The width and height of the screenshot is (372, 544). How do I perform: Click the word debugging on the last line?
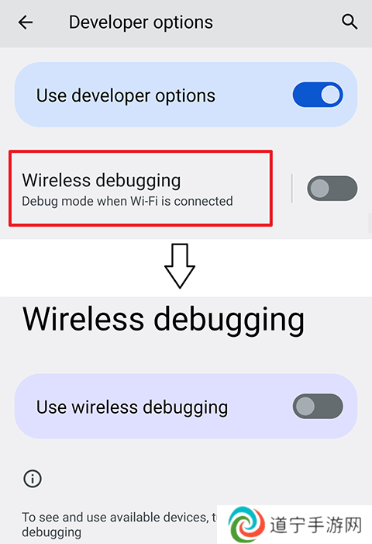pyautogui.click(x=52, y=532)
